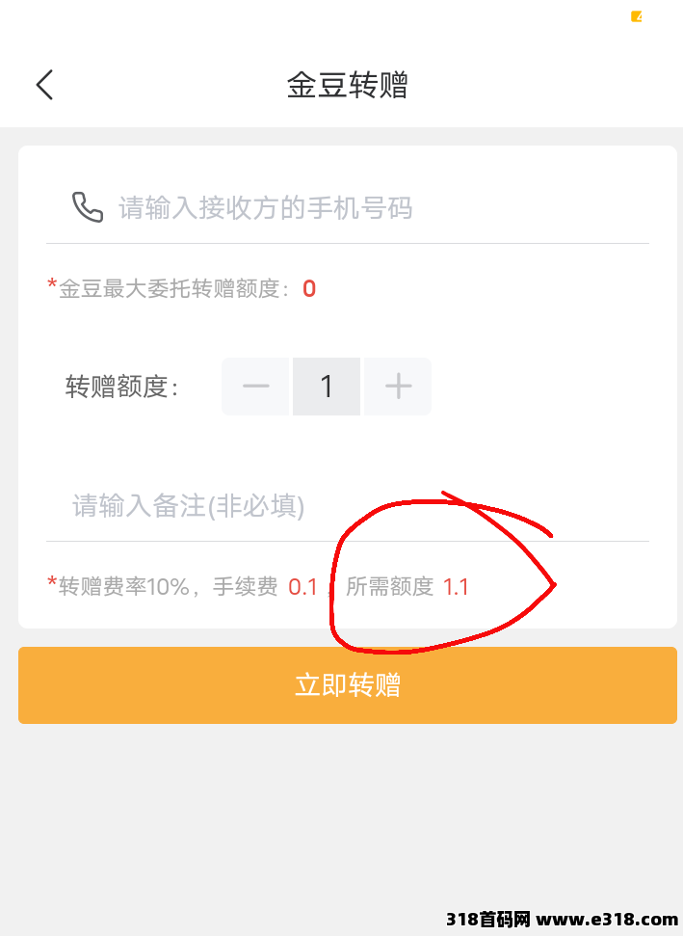Submit with the 立即转赠 button
The image size is (683, 936).
[x=347, y=685]
